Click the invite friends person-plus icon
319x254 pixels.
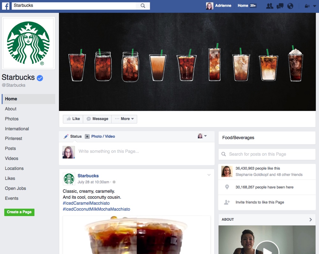[x=227, y=202]
